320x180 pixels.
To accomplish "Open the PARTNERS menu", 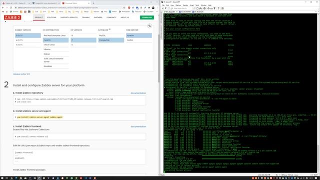I will tap(98, 17).
